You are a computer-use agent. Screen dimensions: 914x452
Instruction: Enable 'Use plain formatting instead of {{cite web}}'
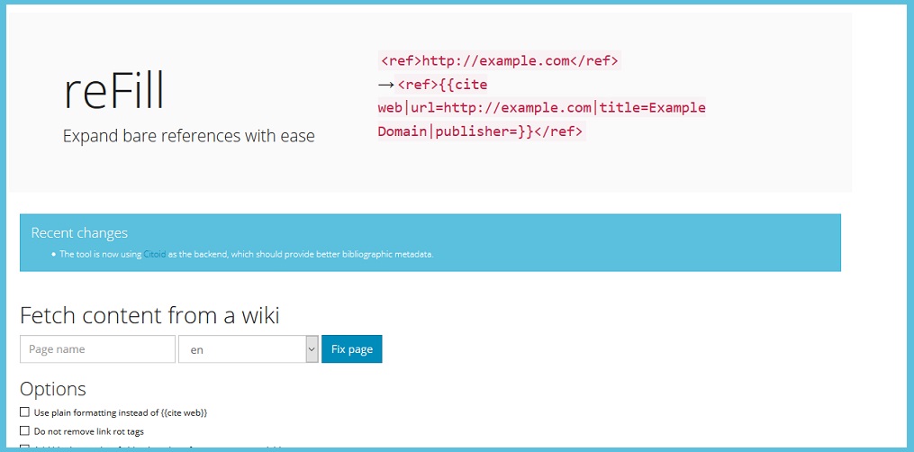(24, 411)
